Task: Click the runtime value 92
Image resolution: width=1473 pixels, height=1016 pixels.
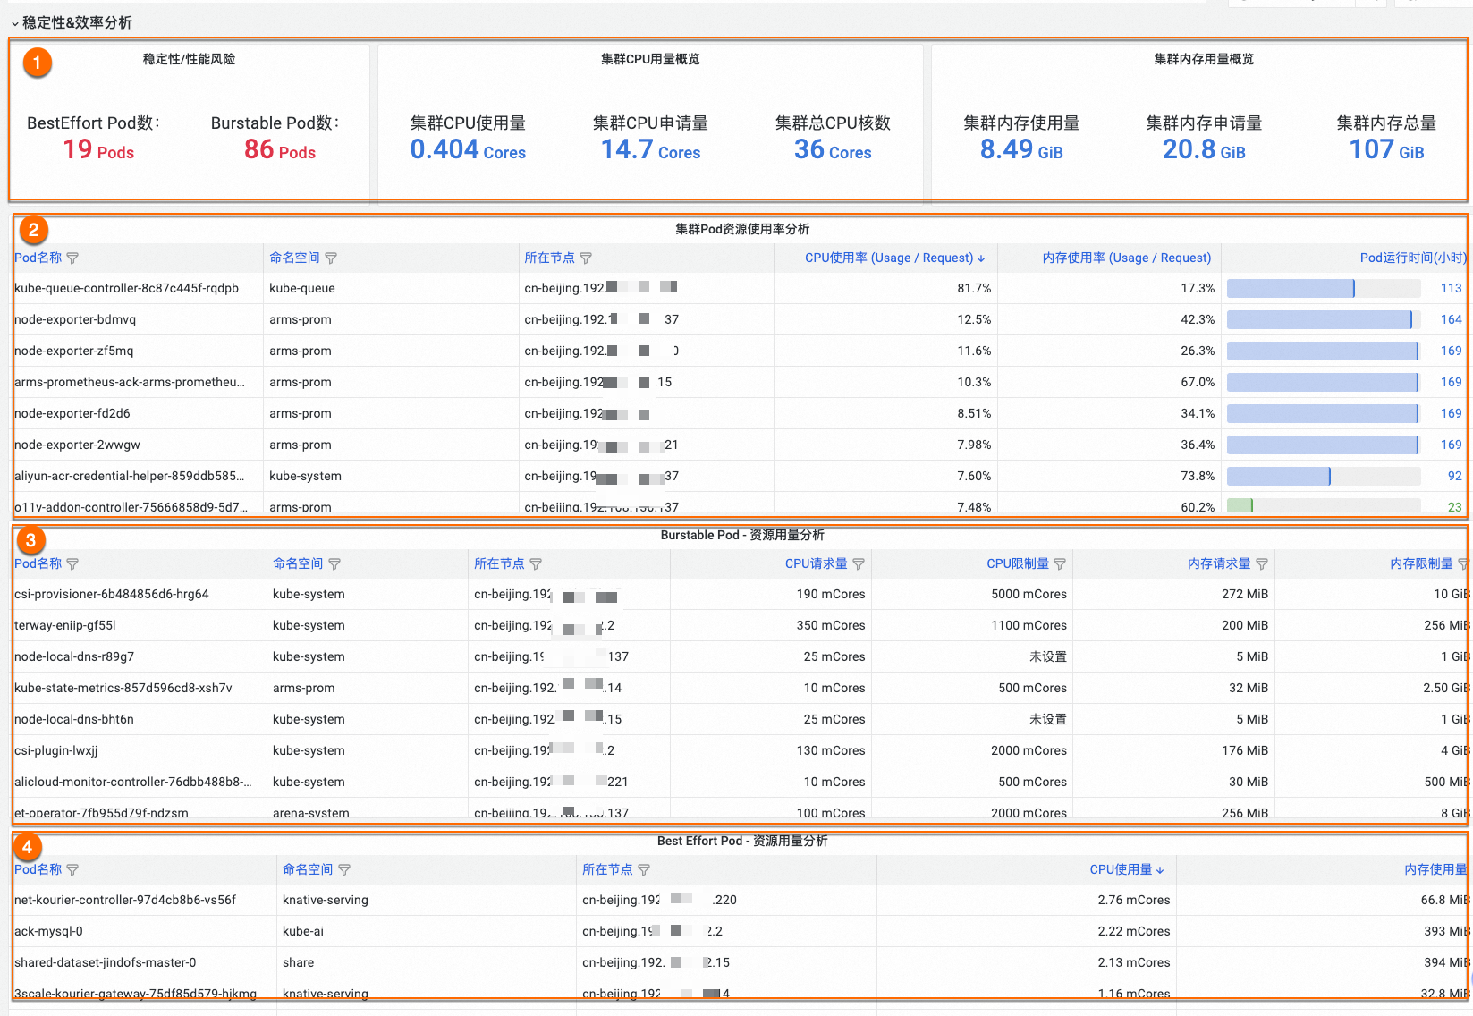Action: click(x=1454, y=477)
